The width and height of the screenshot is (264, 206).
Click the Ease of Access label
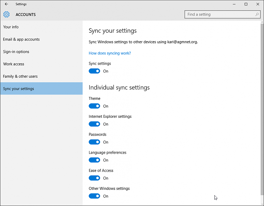(101, 170)
